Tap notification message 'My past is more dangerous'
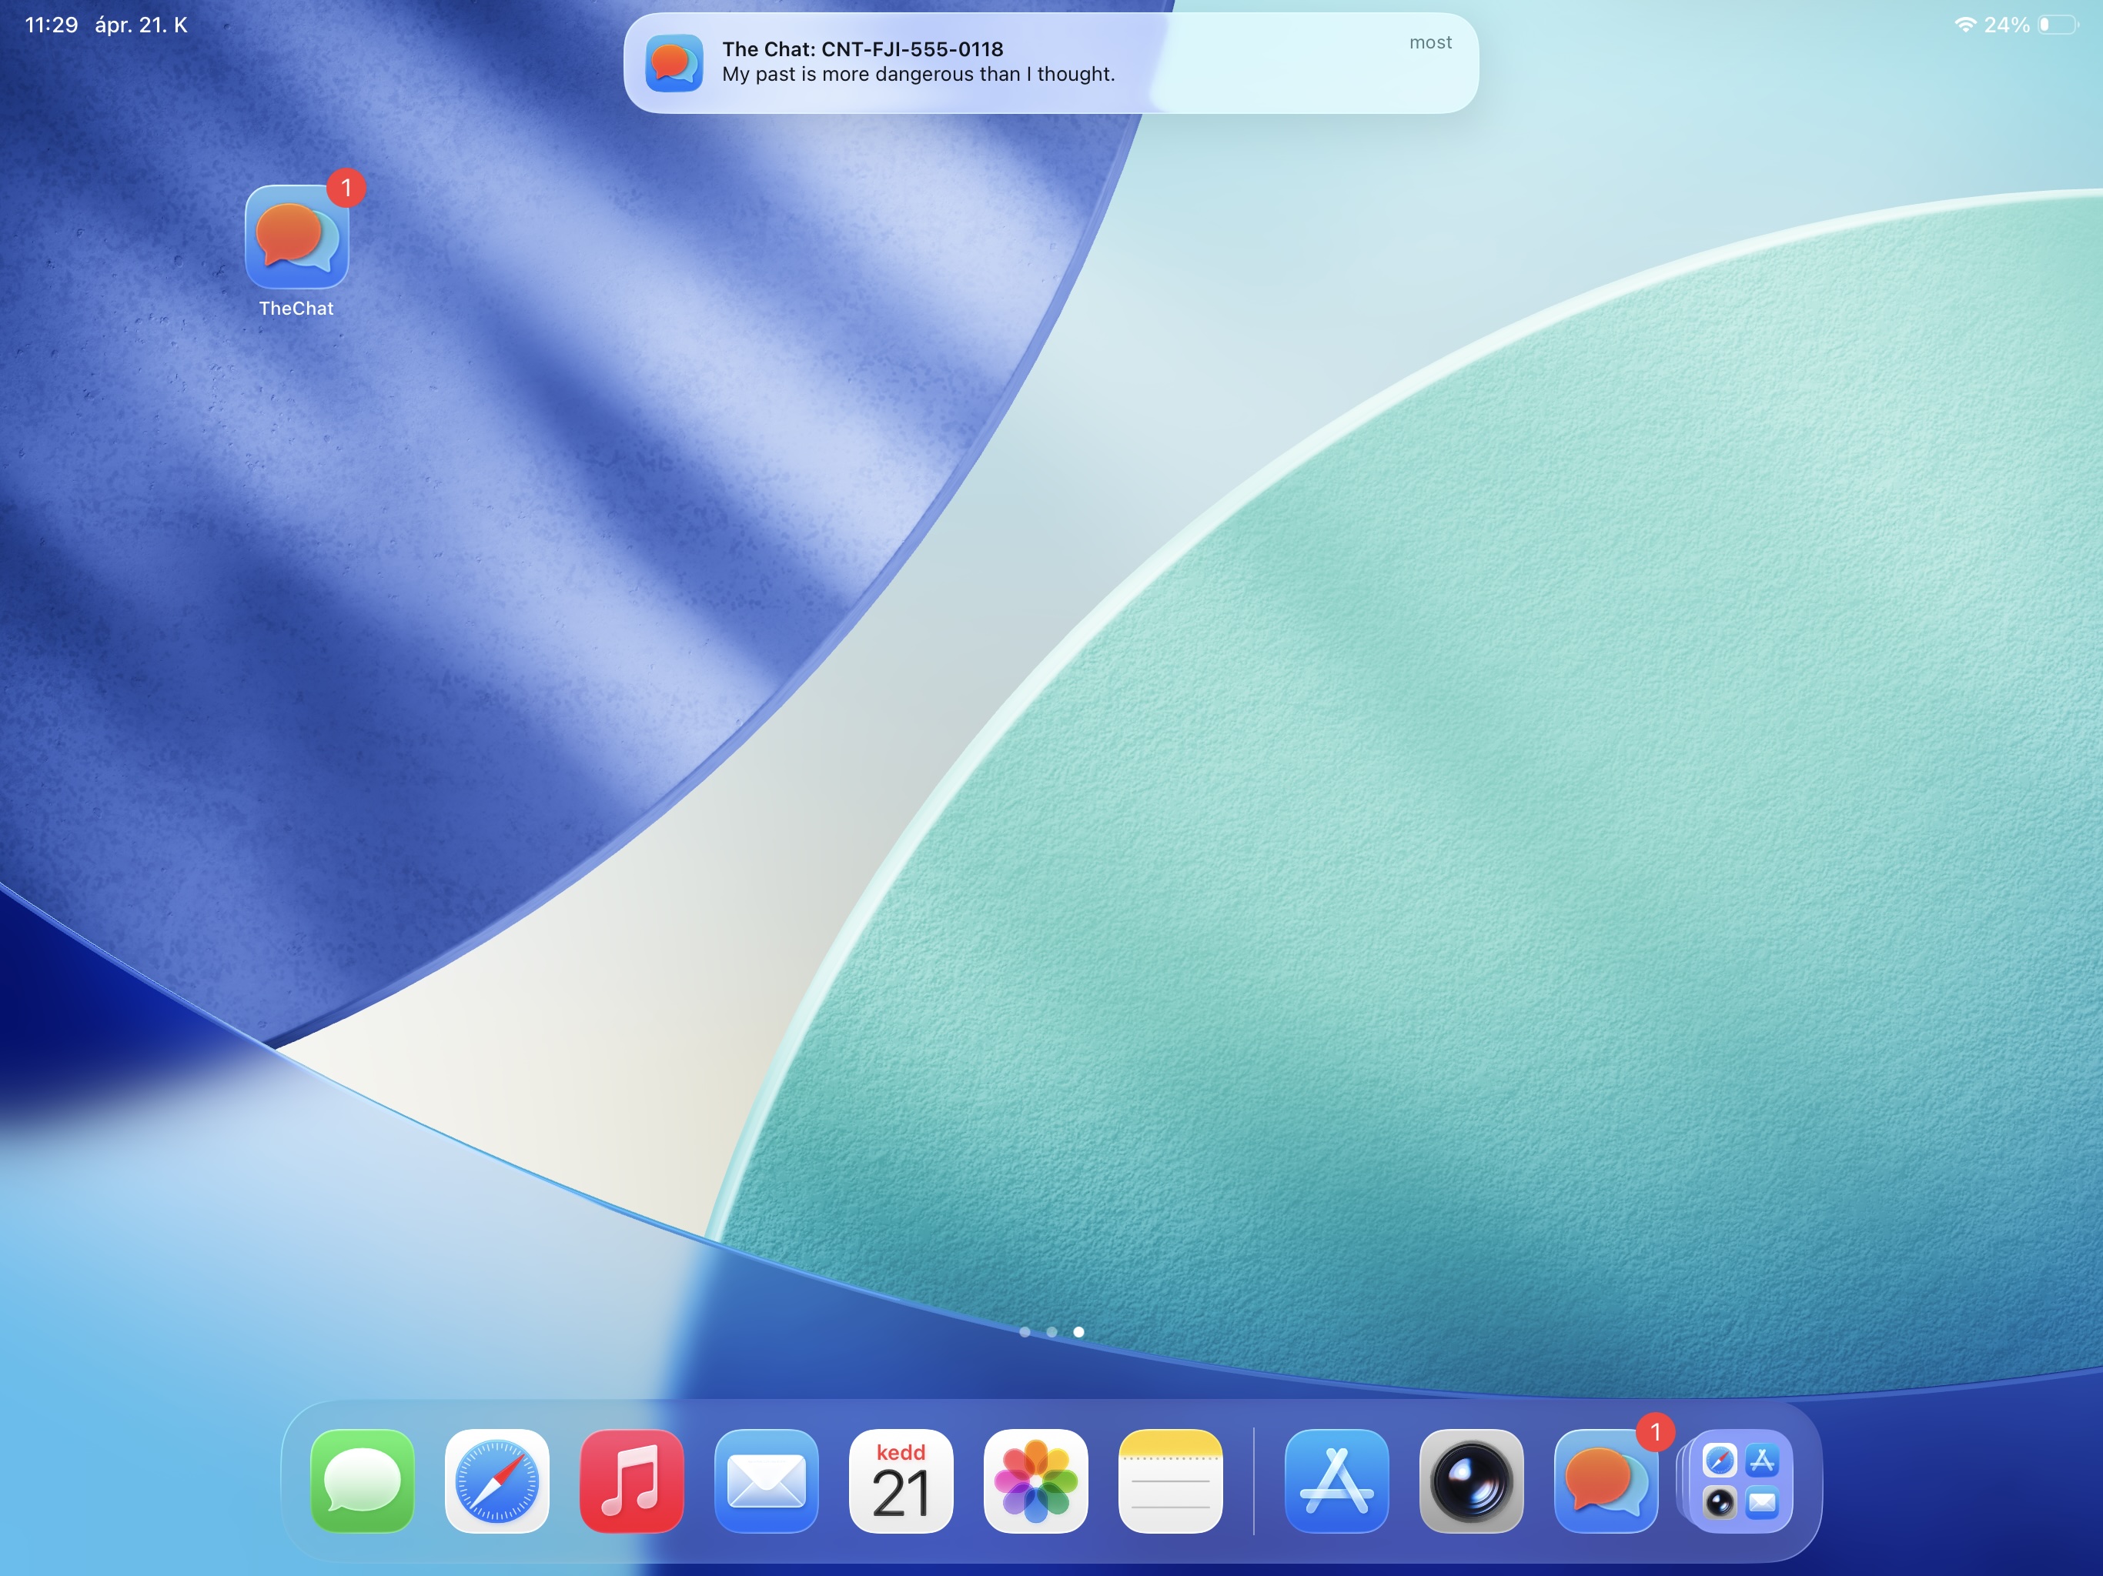The height and width of the screenshot is (1576, 2103). (918, 75)
